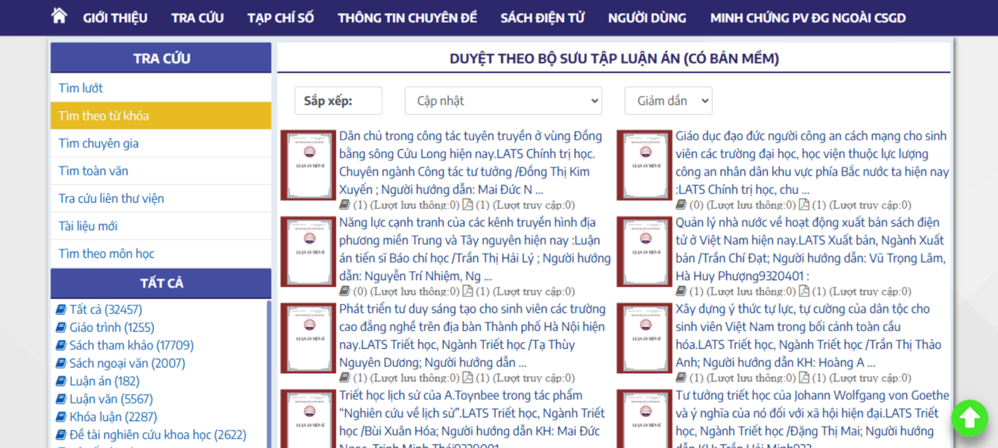This screenshot has width=998, height=448.
Task: Open the PDF icon under Xây dựng ý thức thesis
Action: pyautogui.click(x=804, y=377)
